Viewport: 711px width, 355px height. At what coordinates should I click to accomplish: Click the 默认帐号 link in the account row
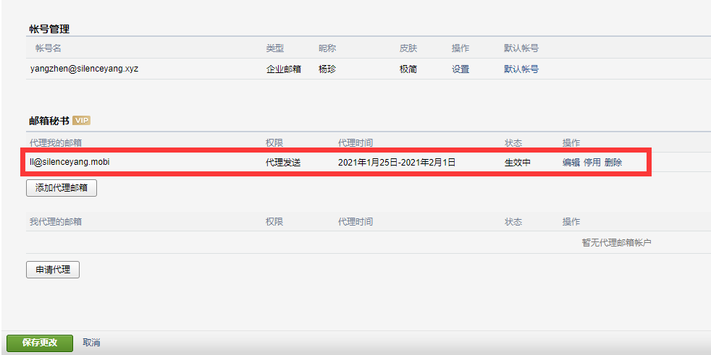click(x=521, y=69)
